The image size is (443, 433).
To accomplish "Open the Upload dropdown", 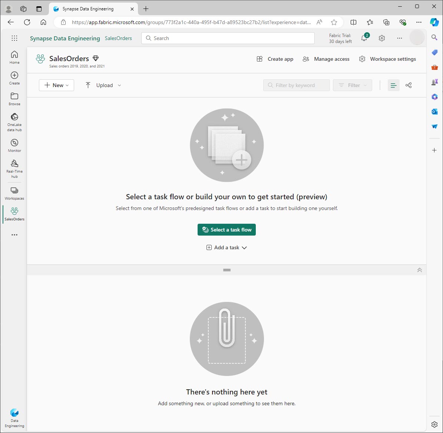I will pyautogui.click(x=103, y=85).
